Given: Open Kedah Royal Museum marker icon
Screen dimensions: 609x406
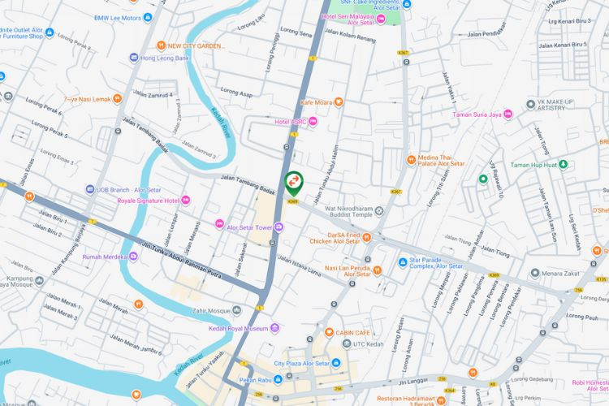Looking at the screenshot, I should tap(275, 328).
